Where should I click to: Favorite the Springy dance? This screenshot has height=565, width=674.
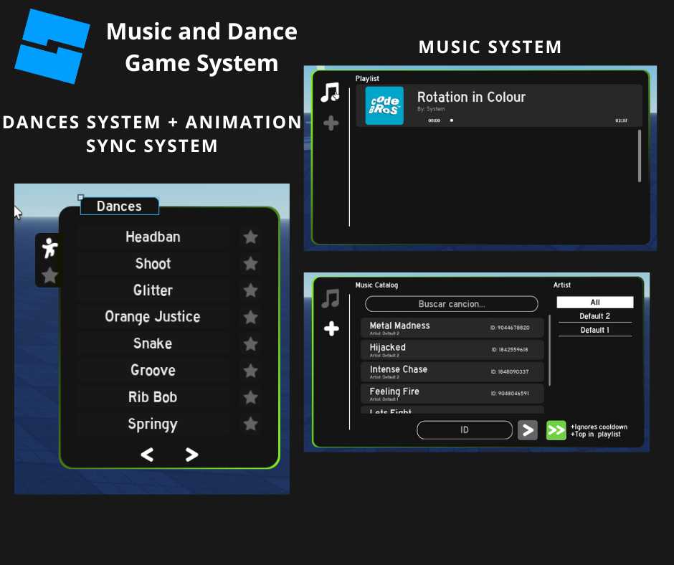click(x=250, y=424)
